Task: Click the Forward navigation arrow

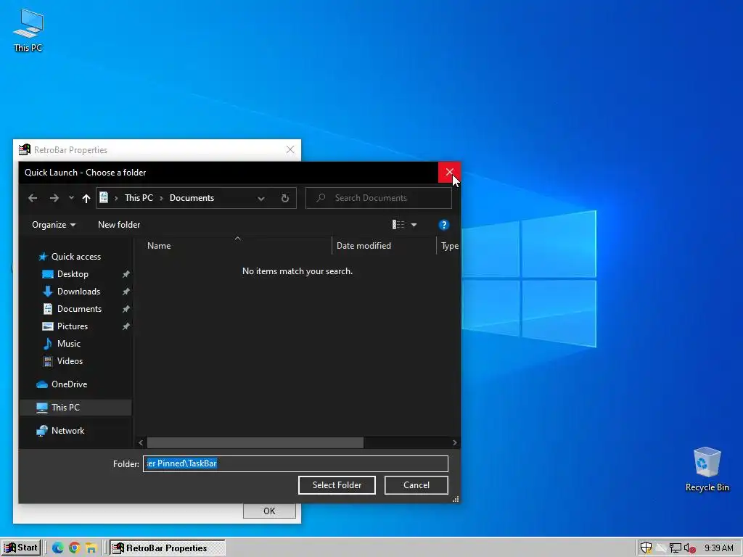Action: coord(54,198)
